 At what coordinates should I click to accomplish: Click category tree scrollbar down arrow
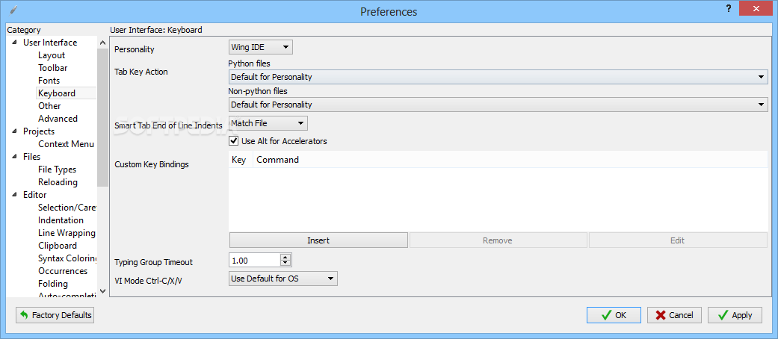102,291
